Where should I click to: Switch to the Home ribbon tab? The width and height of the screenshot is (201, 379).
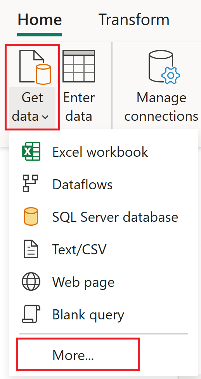coord(40,20)
